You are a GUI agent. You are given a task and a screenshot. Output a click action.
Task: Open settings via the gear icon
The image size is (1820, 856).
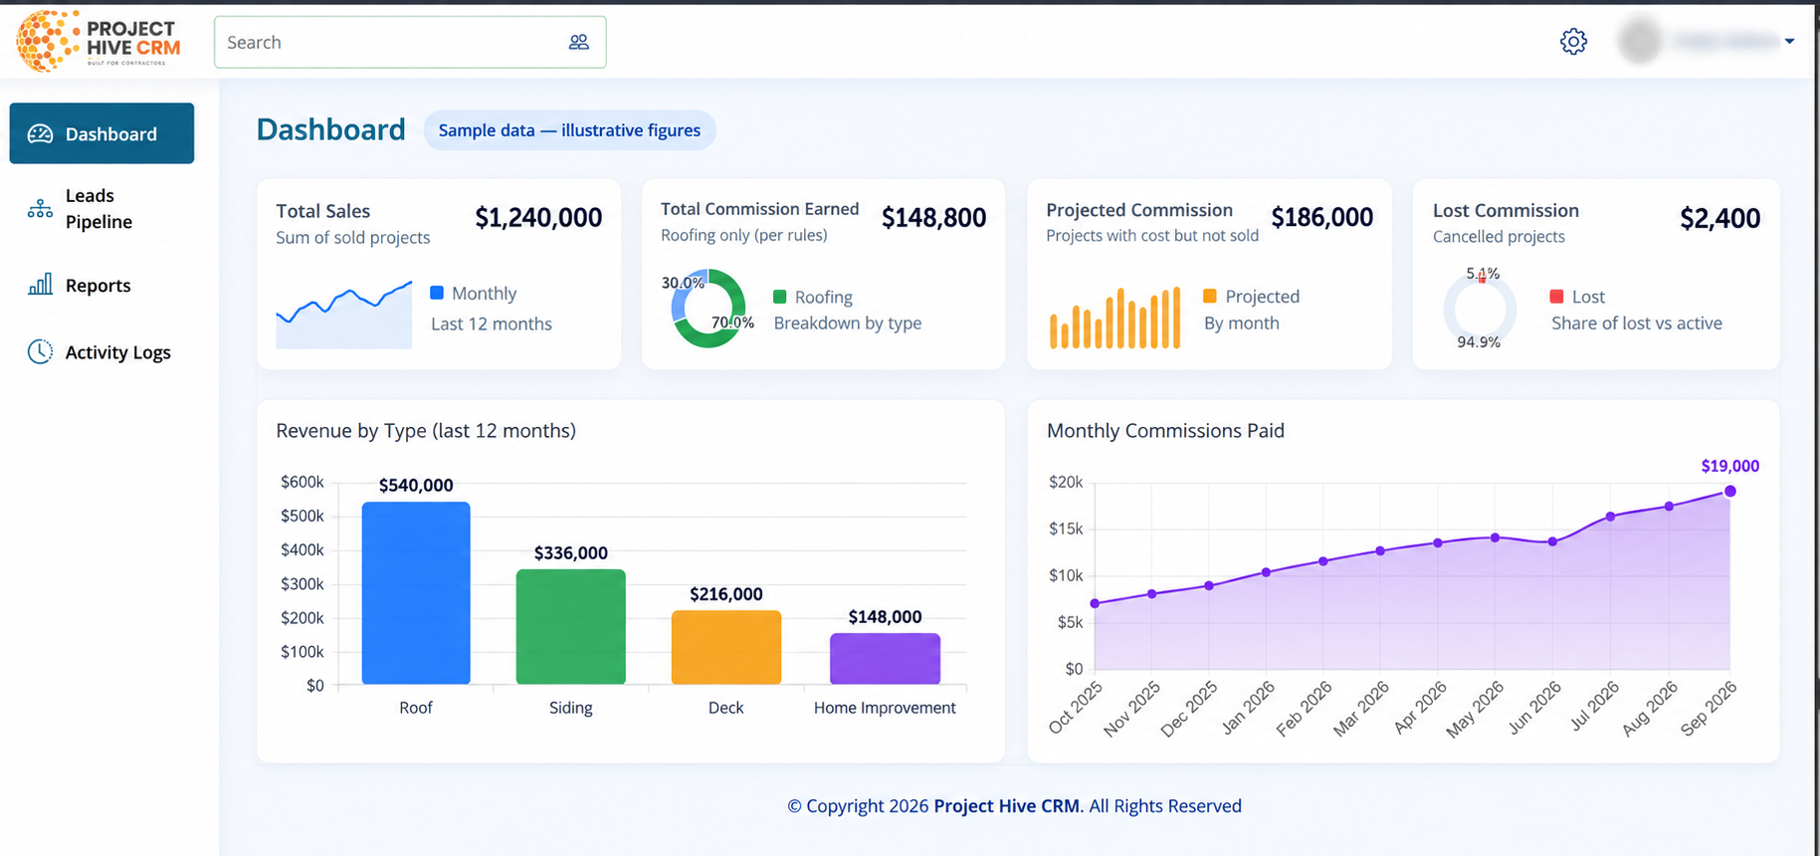click(x=1573, y=42)
